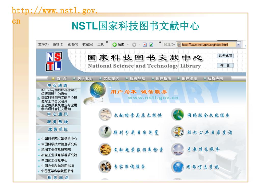Click the green Refresh page icon
The width and height of the screenshot is (261, 195).
151,45
